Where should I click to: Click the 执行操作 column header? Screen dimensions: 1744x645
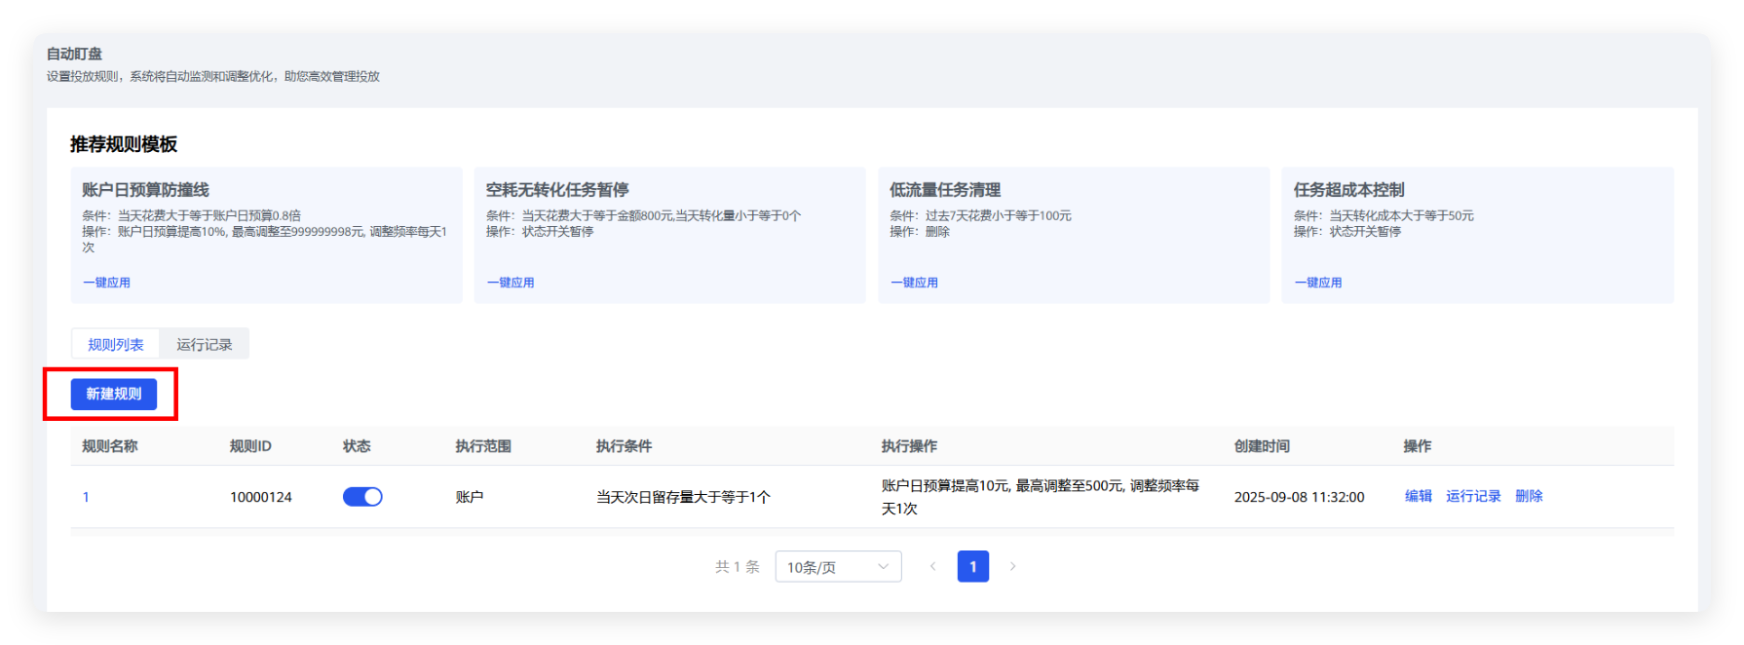tap(909, 446)
